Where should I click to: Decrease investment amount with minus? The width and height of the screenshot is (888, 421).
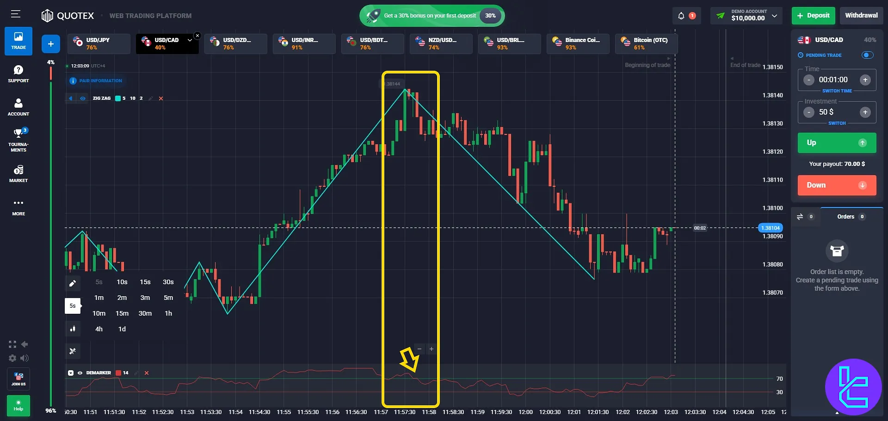[x=808, y=112]
